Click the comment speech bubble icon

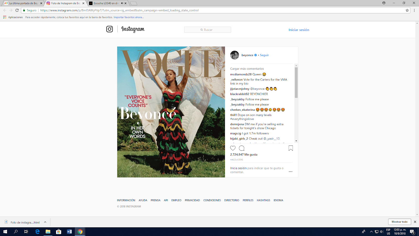[241, 148]
